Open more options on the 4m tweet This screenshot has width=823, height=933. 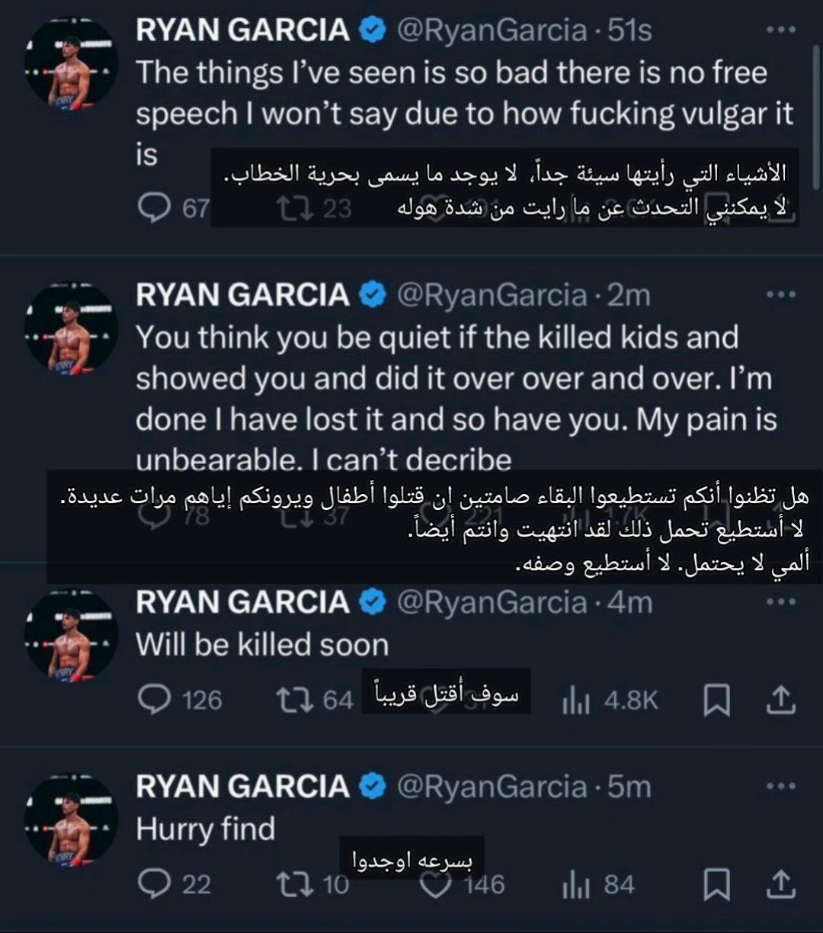[x=780, y=602]
